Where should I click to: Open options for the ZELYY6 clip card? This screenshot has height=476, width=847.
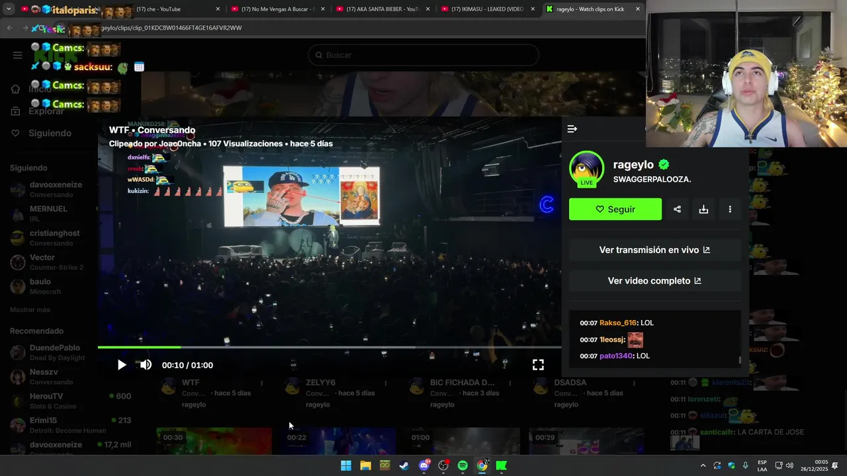[386, 383]
